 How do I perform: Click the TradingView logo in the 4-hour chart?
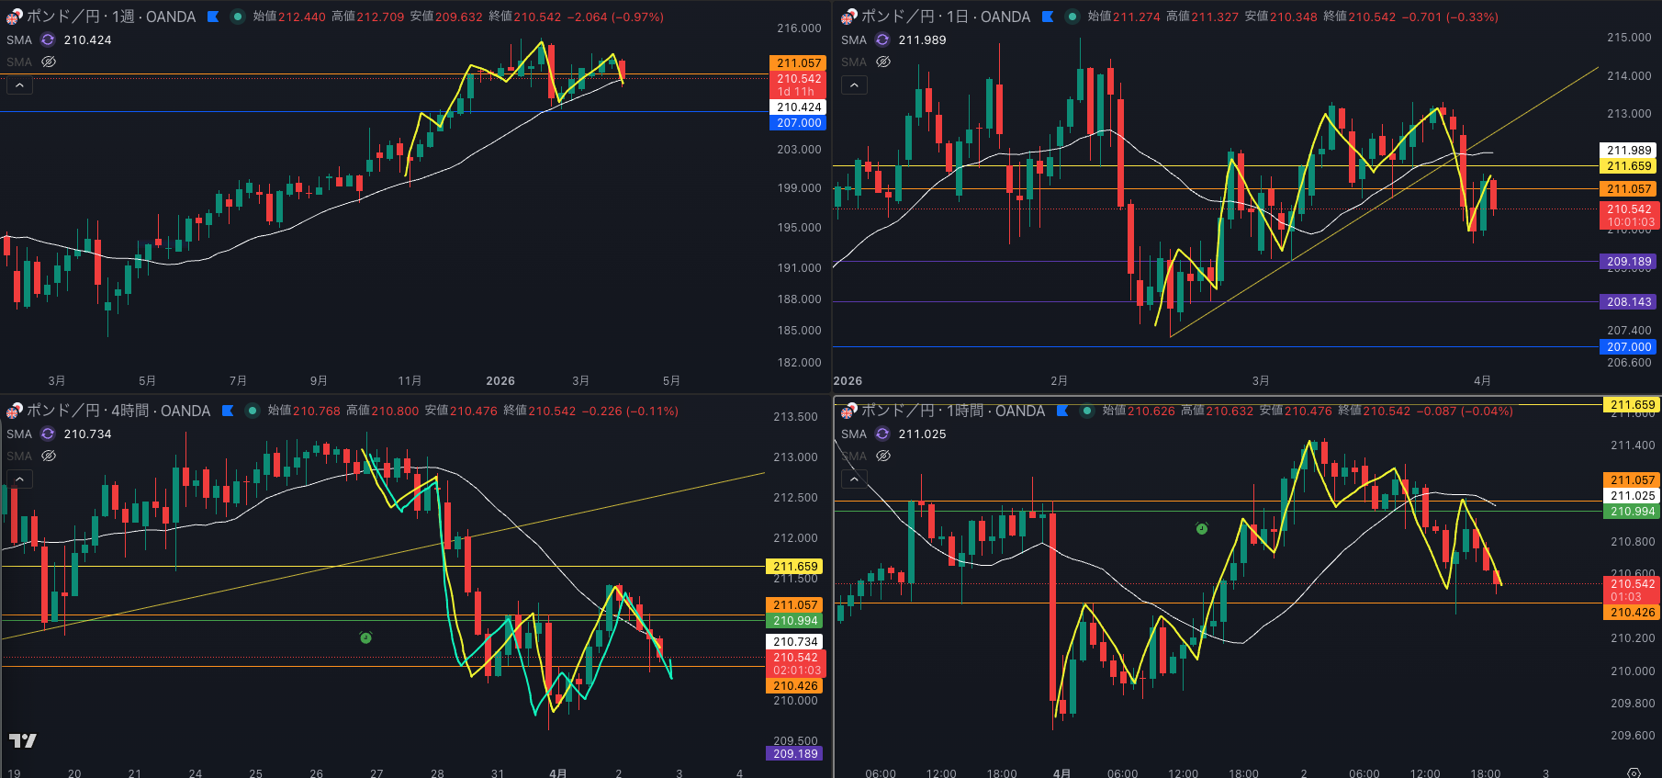coord(23,740)
